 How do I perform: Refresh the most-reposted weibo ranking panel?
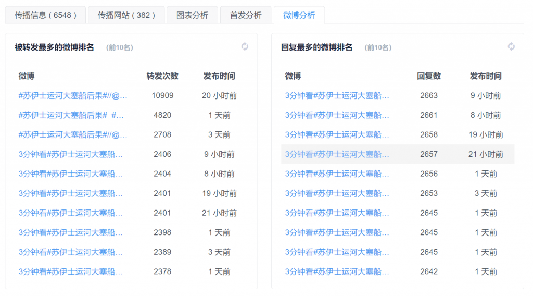(x=245, y=47)
